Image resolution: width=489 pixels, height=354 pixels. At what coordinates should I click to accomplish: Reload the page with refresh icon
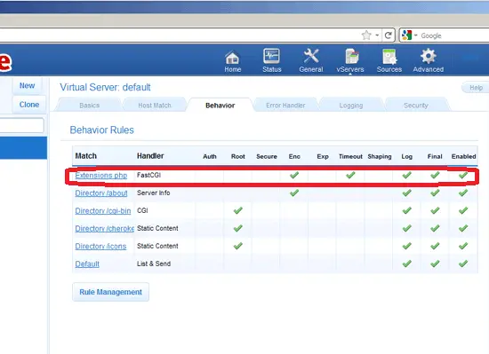[x=389, y=35]
